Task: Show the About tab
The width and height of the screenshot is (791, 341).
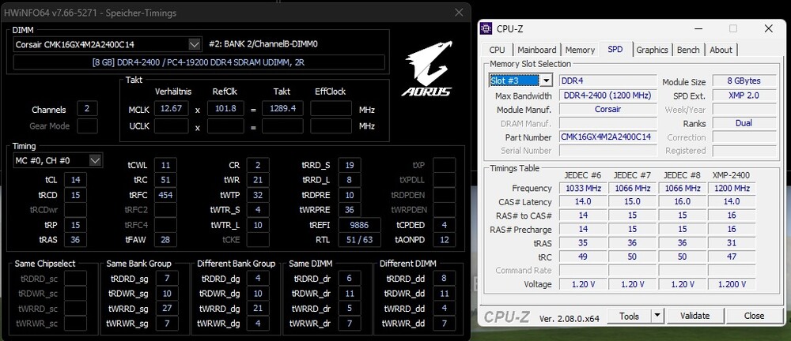Action: pos(721,50)
